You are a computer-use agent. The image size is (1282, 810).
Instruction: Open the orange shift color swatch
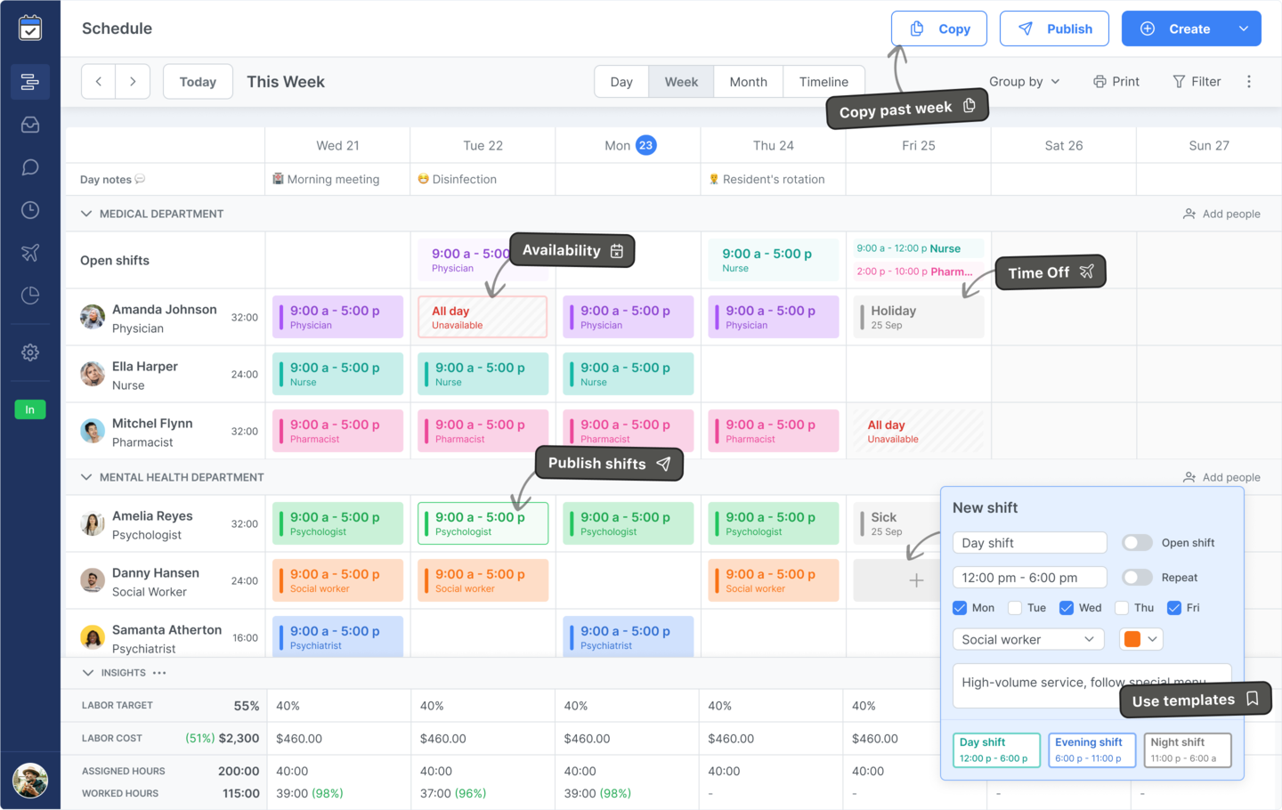[1140, 639]
